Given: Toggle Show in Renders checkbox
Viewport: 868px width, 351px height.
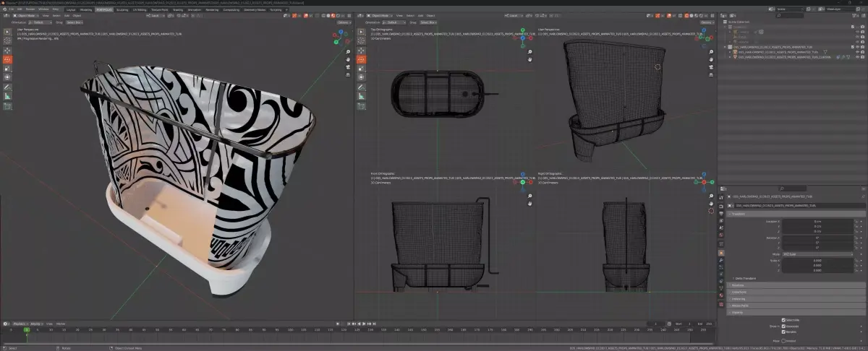Looking at the screenshot, I should pos(783,332).
